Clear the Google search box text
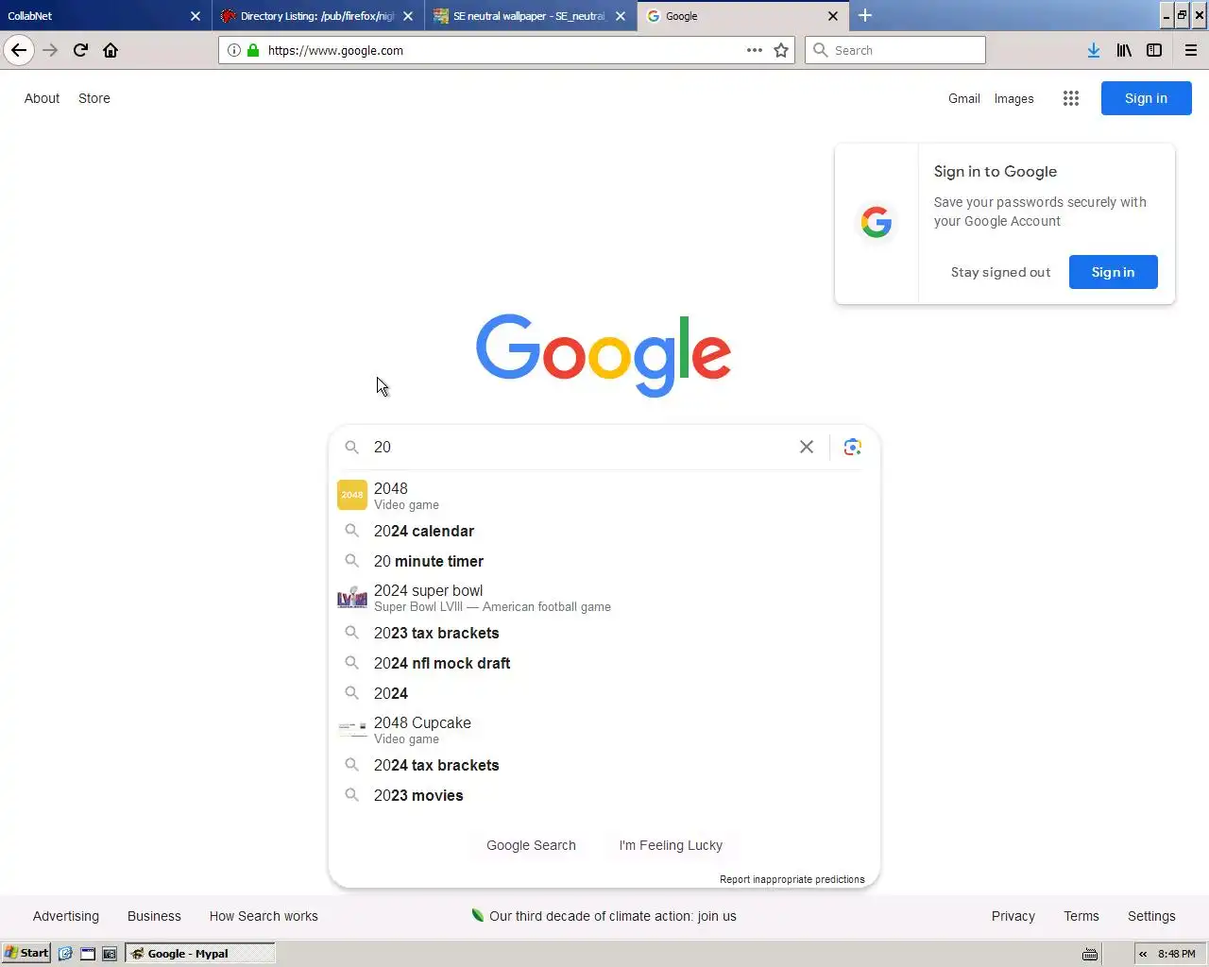This screenshot has width=1209, height=967. pos(807,447)
